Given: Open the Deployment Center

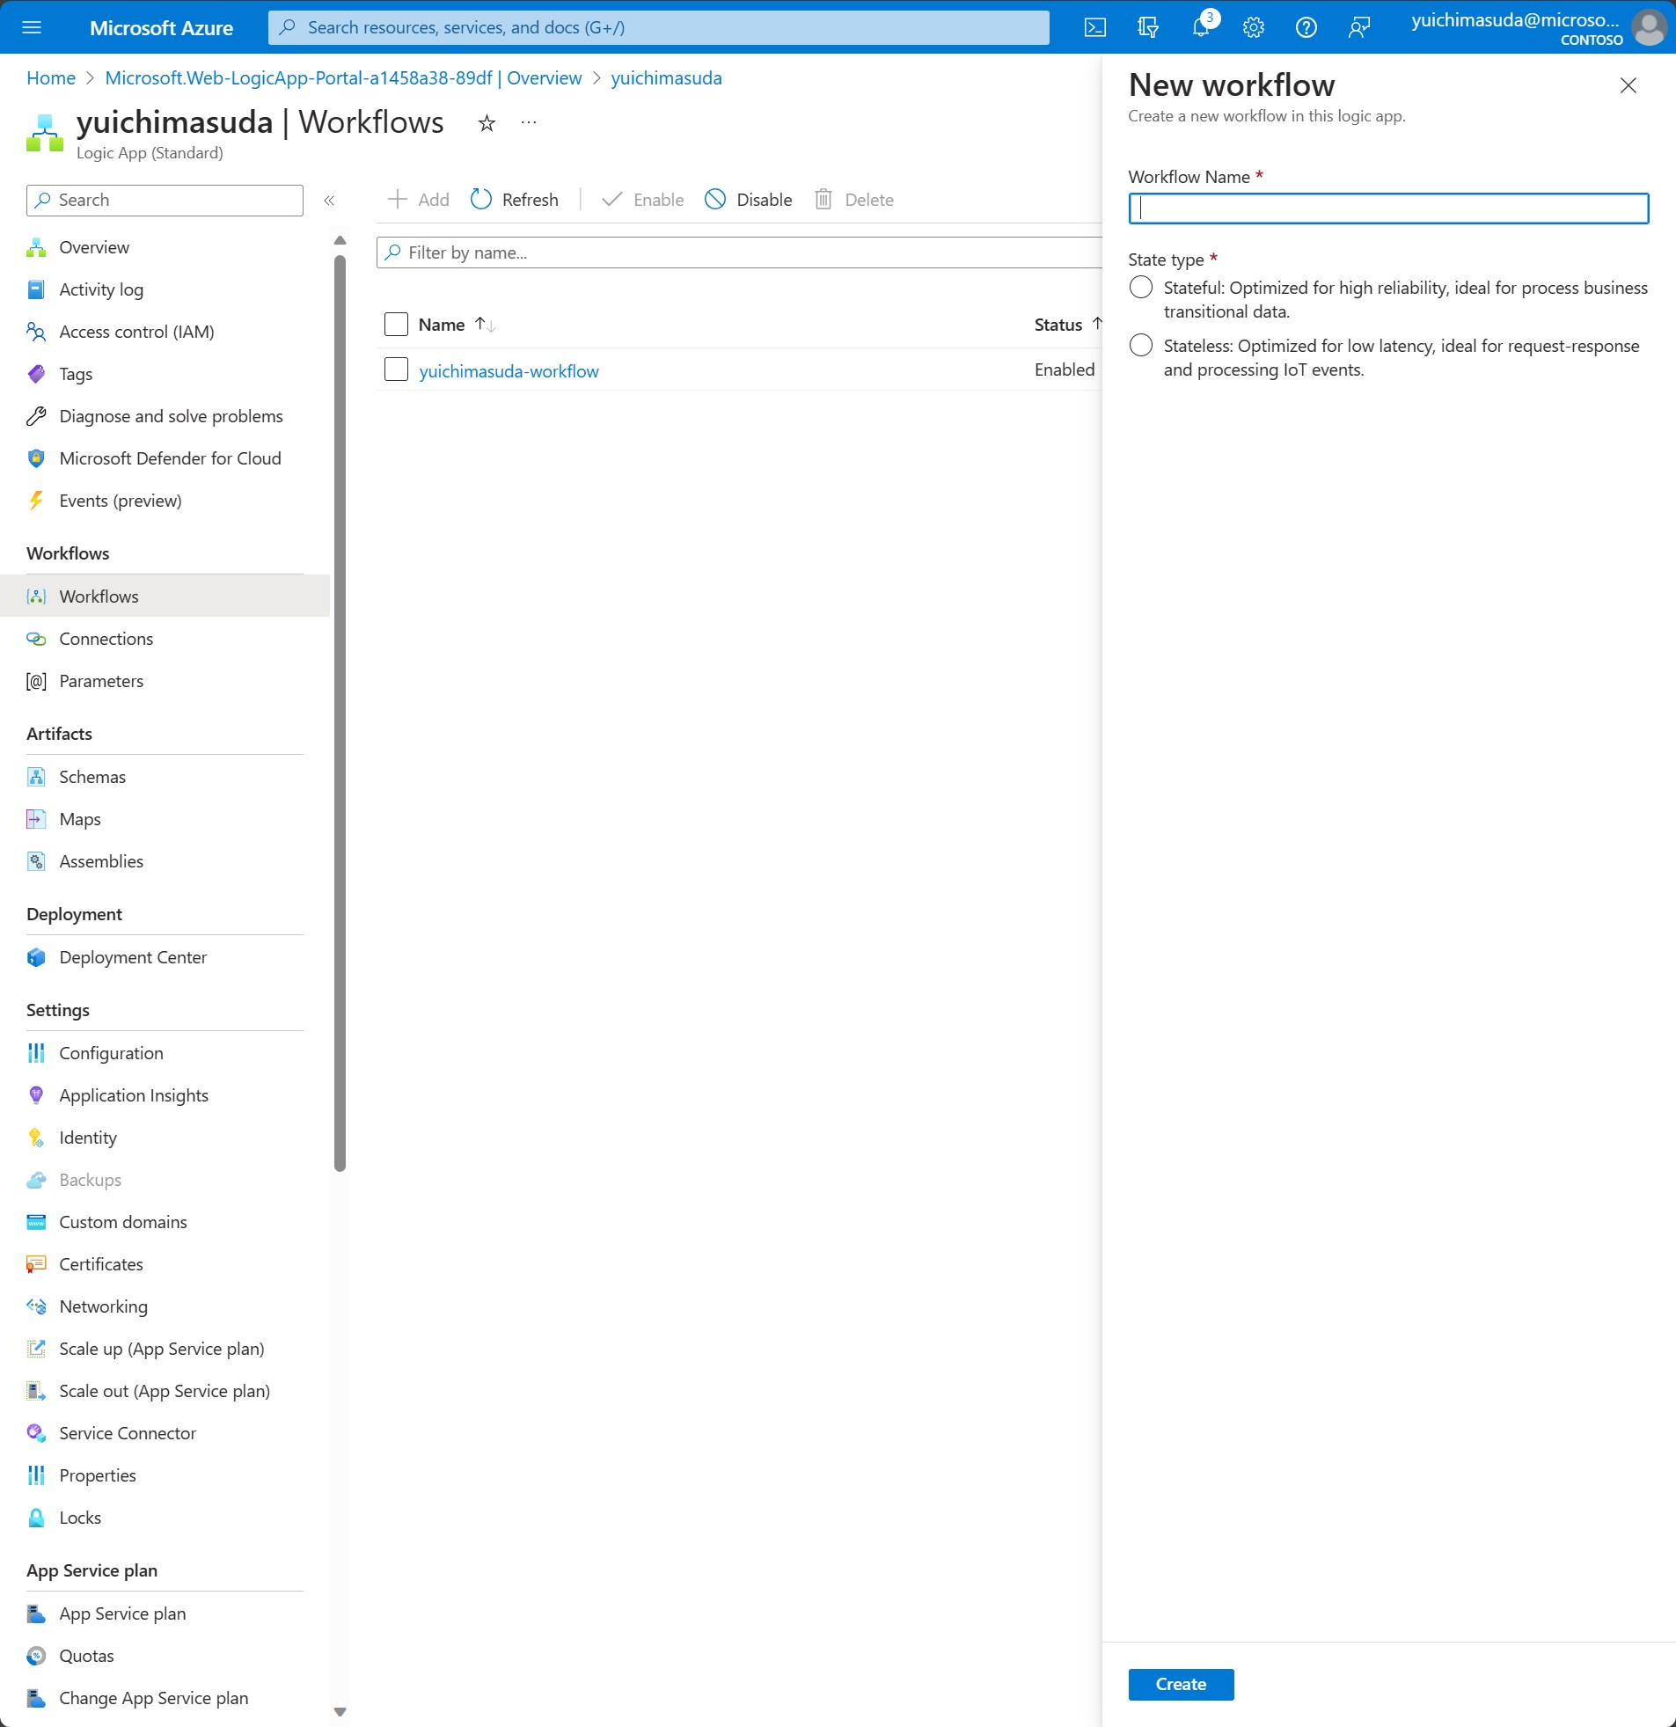Looking at the screenshot, I should coord(133,957).
